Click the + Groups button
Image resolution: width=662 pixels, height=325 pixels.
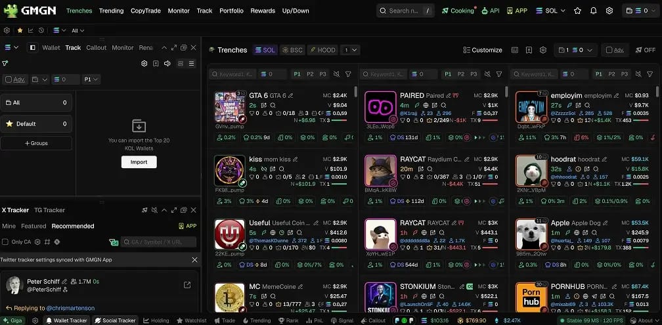point(36,143)
